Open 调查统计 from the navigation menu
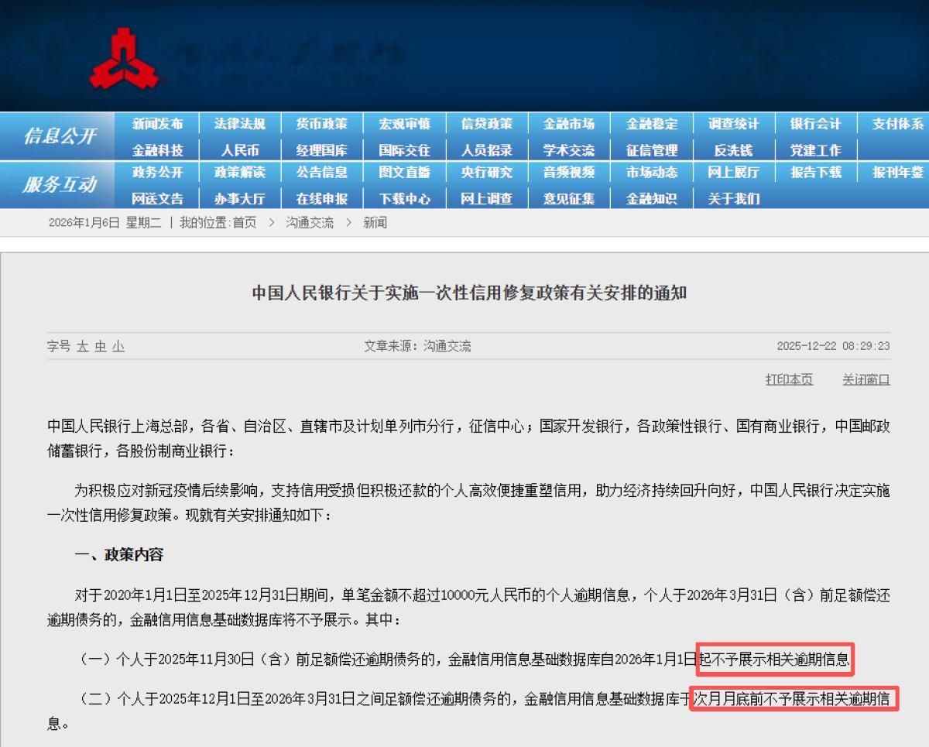The height and width of the screenshot is (747, 929). pos(734,124)
